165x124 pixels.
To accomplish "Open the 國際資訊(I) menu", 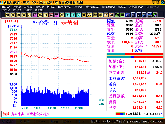I will click(109, 7).
